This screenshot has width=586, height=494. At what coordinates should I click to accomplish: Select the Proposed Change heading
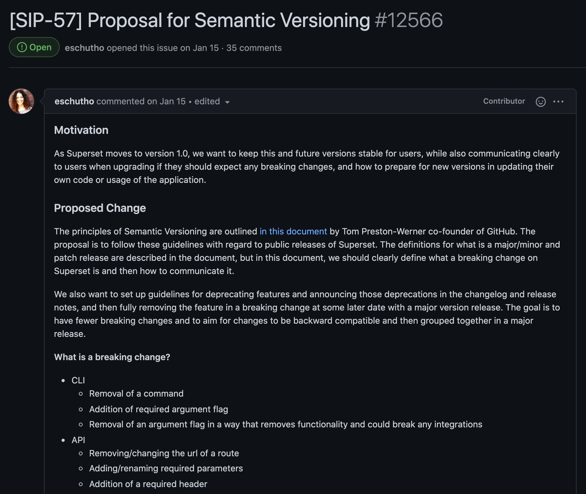100,208
